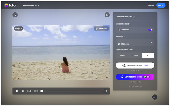170x106 pixels.
Task: Click the video preview frame
Action: [61, 52]
